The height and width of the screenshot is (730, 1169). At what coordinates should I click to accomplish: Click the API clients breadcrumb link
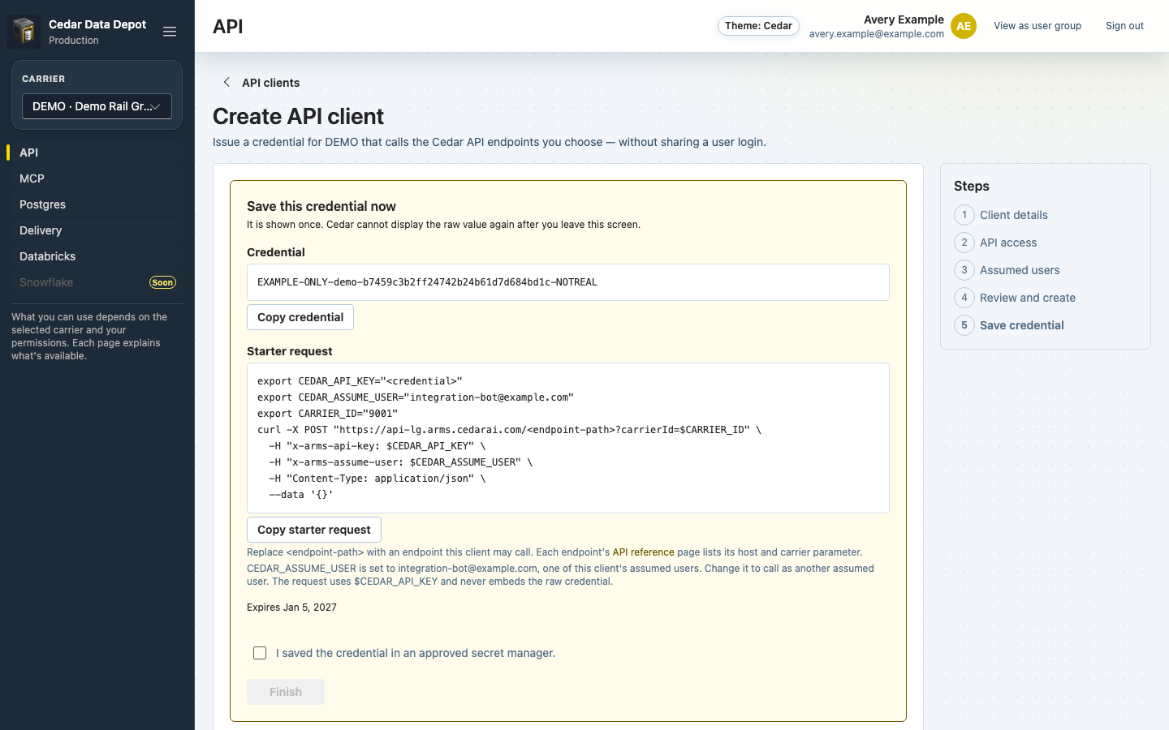[270, 83]
